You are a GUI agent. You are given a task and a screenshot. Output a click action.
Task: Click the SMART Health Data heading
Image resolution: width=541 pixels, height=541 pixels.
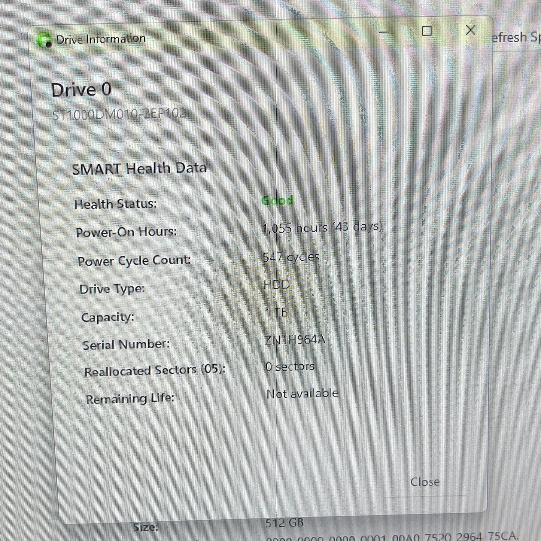coord(139,168)
